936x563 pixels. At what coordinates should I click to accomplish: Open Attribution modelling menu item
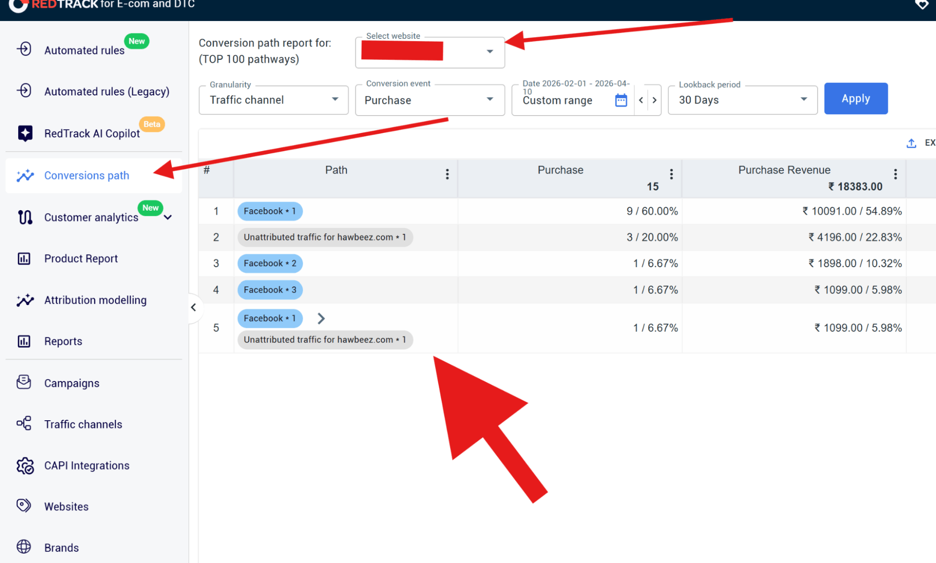coord(94,300)
